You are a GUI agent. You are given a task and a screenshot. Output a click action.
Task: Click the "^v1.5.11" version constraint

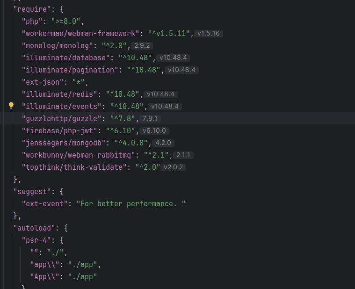(169, 34)
